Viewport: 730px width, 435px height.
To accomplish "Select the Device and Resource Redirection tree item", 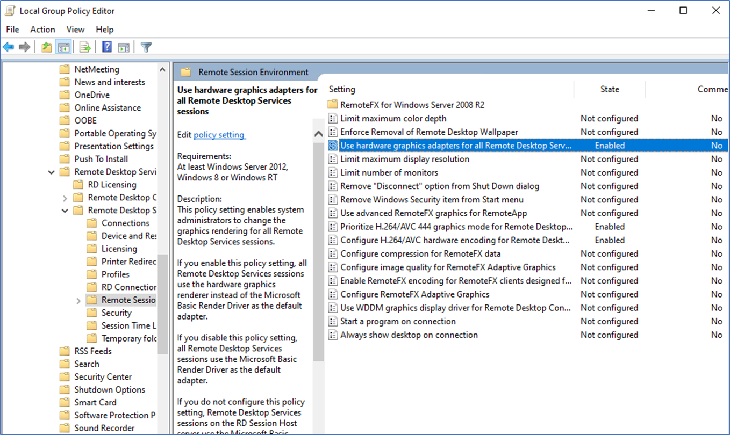I will [x=129, y=236].
